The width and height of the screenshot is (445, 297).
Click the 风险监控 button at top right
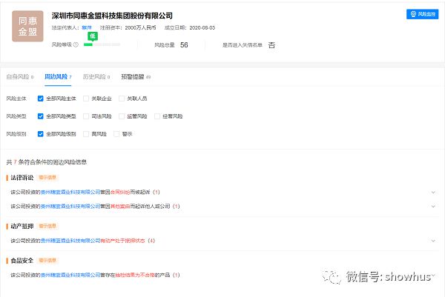[422, 14]
